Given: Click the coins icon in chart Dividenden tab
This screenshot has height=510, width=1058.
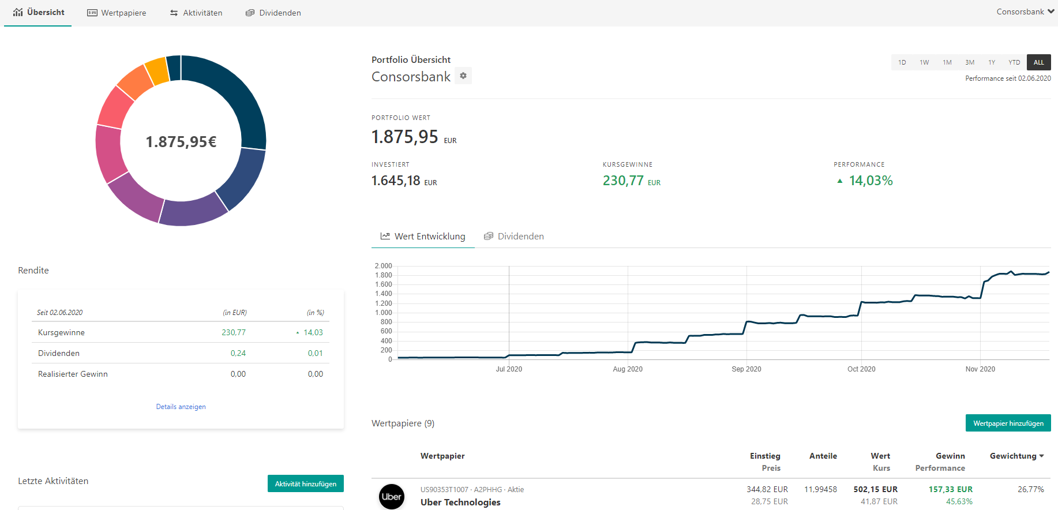Looking at the screenshot, I should 489,236.
